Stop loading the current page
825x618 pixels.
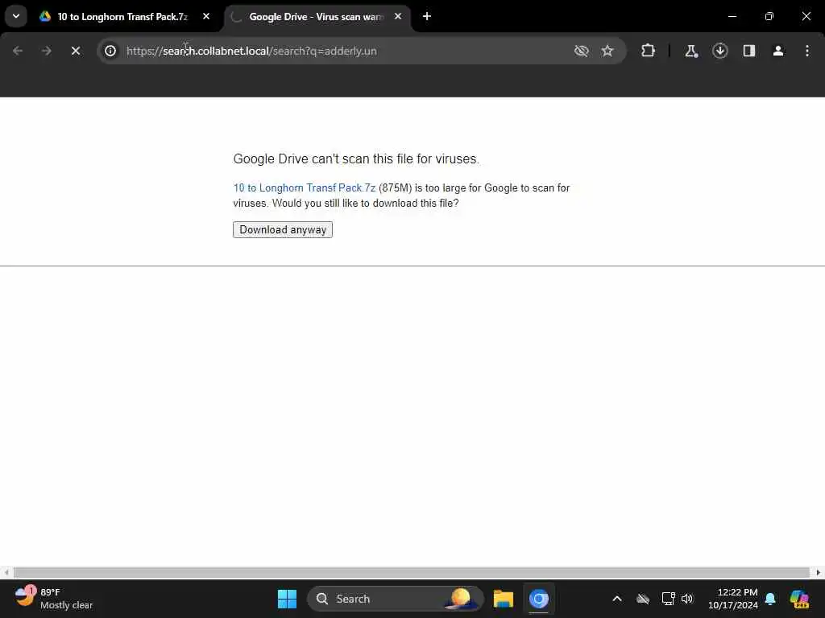(x=76, y=51)
